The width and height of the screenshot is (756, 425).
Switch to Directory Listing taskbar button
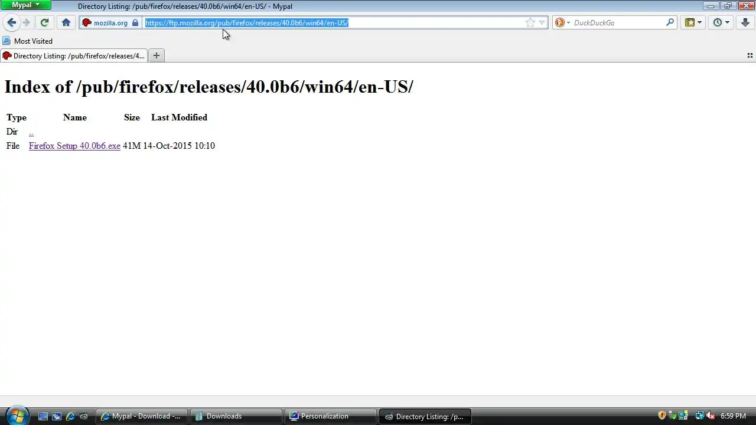pyautogui.click(x=425, y=416)
